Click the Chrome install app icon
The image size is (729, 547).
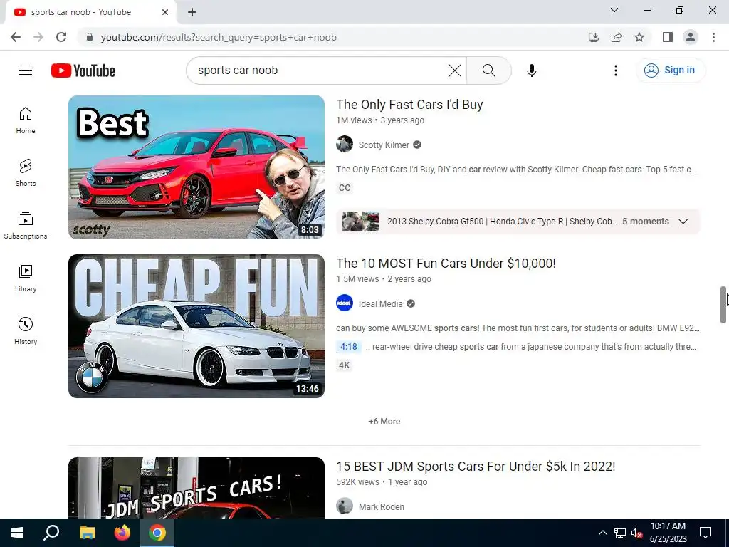tap(594, 37)
